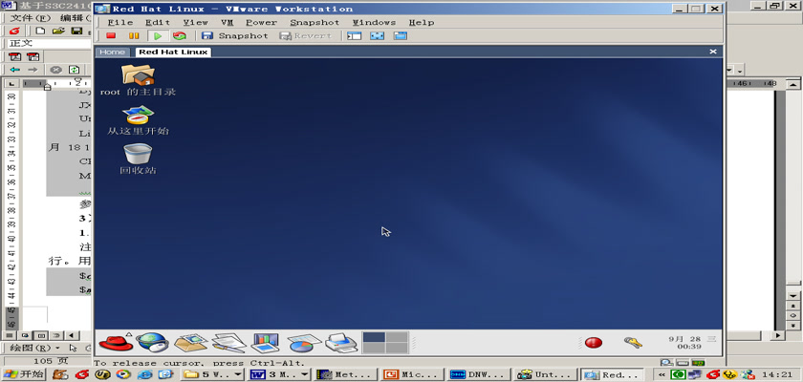Click the red Stop (power off) button
This screenshot has height=382, width=803.
tap(111, 35)
